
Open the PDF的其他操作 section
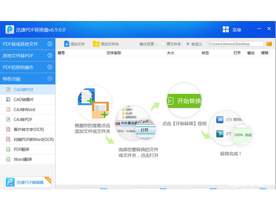28,67
